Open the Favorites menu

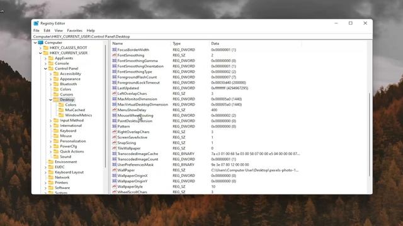[x=74, y=31]
